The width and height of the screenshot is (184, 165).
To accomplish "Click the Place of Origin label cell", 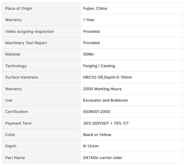I will point(41,8).
